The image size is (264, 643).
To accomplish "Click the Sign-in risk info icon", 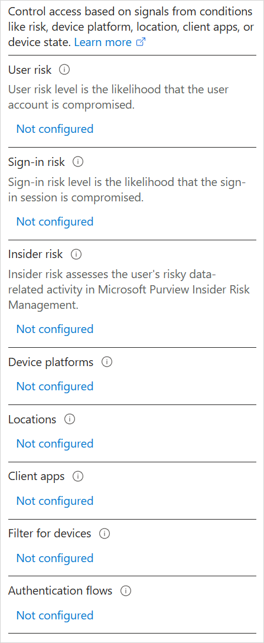I will (x=78, y=162).
